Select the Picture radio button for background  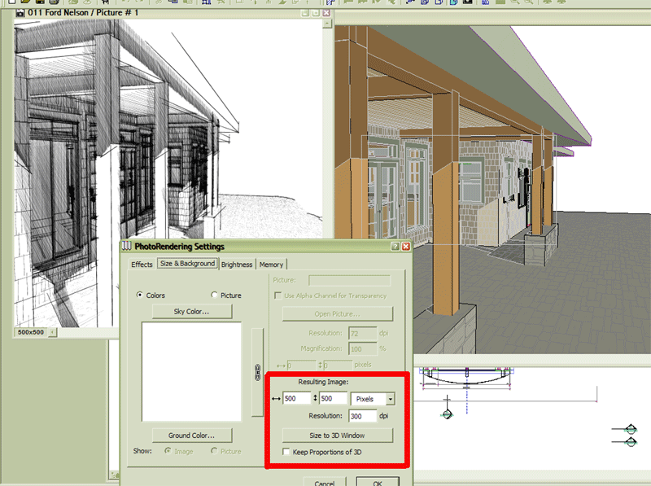pyautogui.click(x=214, y=295)
